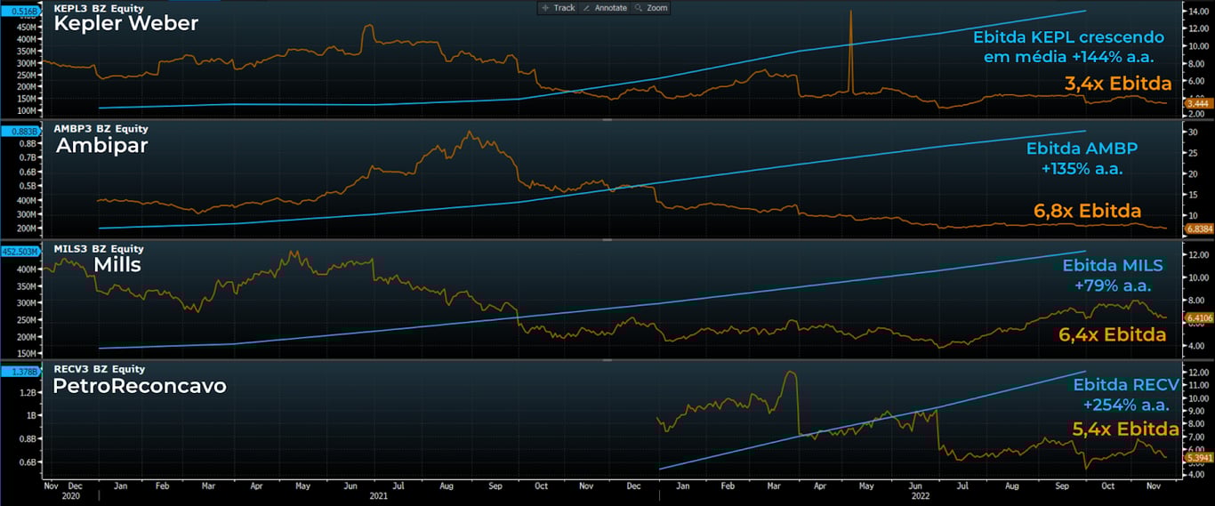Click the Ambipar panel title
The height and width of the screenshot is (506, 1215).
pyautogui.click(x=102, y=145)
